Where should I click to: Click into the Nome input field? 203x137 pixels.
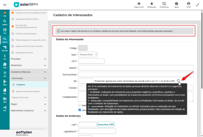[136, 68]
